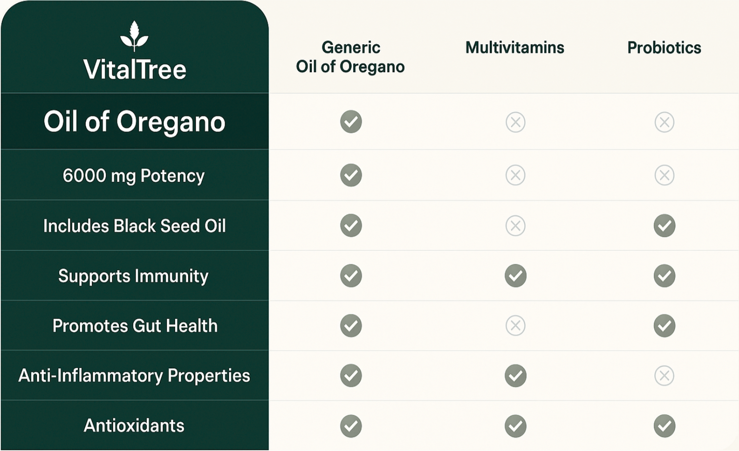Select the Multivitamins column header

point(515,48)
